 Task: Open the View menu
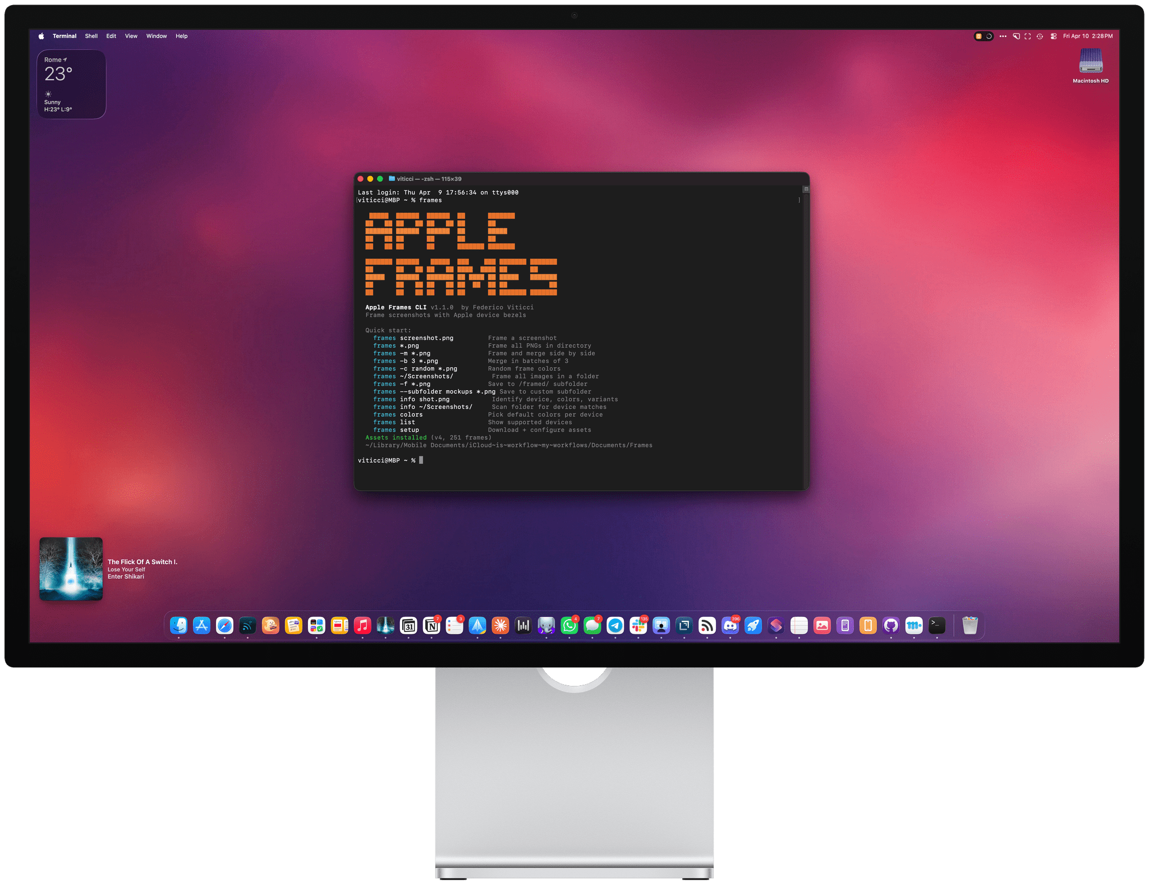[x=131, y=36]
